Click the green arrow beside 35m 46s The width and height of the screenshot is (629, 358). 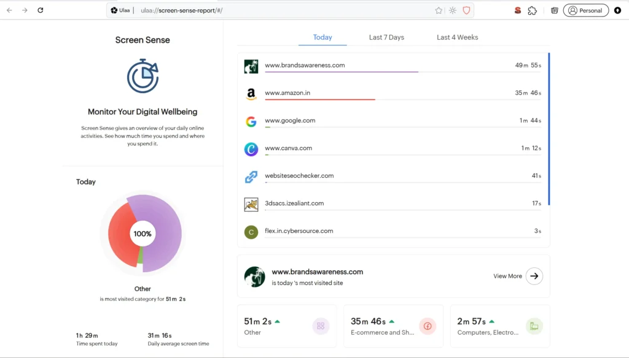point(392,321)
